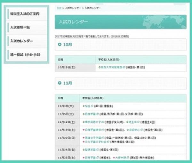
Task: Click the TOP breadcrumb link
Action: click(x=58, y=7)
